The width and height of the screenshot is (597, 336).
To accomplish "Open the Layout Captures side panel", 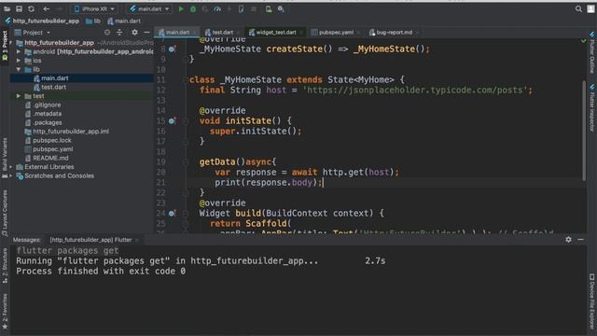I will pyautogui.click(x=5, y=214).
